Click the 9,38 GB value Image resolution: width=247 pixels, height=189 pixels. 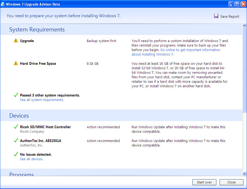click(x=92, y=64)
